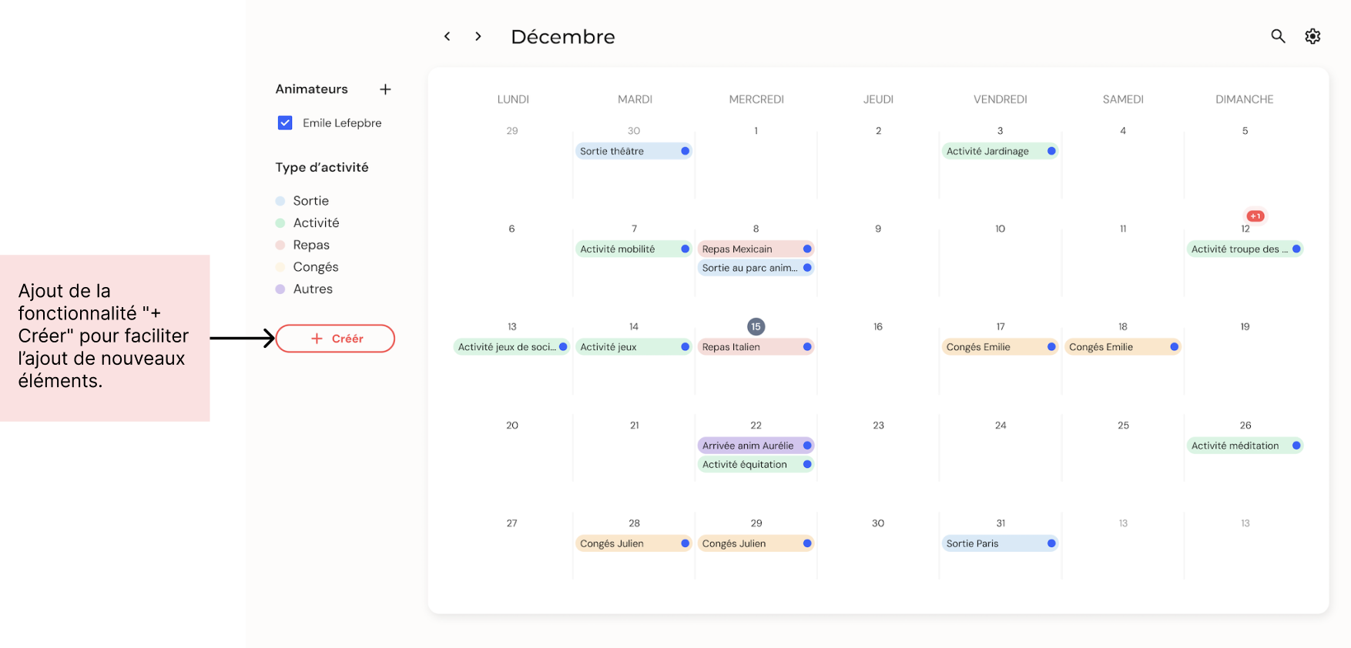
Task: Toggle the Repas activity type filter
Action: point(310,245)
